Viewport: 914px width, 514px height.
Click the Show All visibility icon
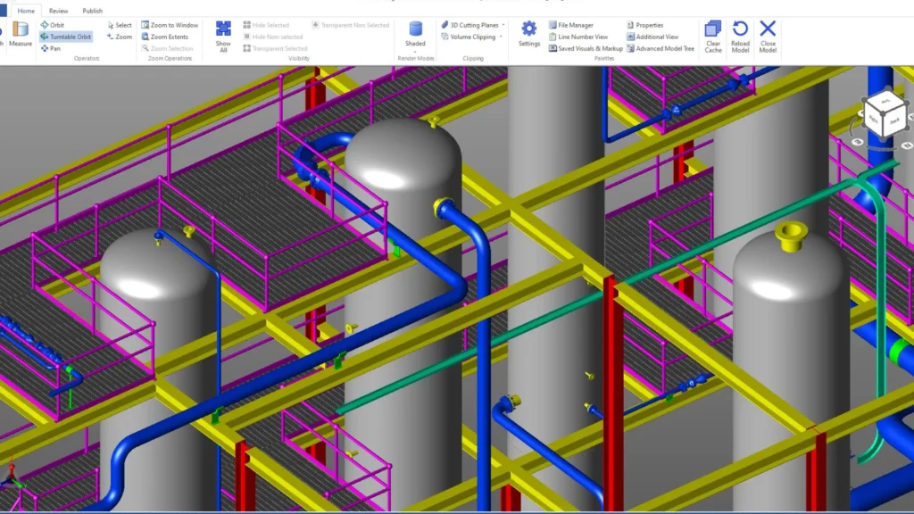click(x=223, y=34)
